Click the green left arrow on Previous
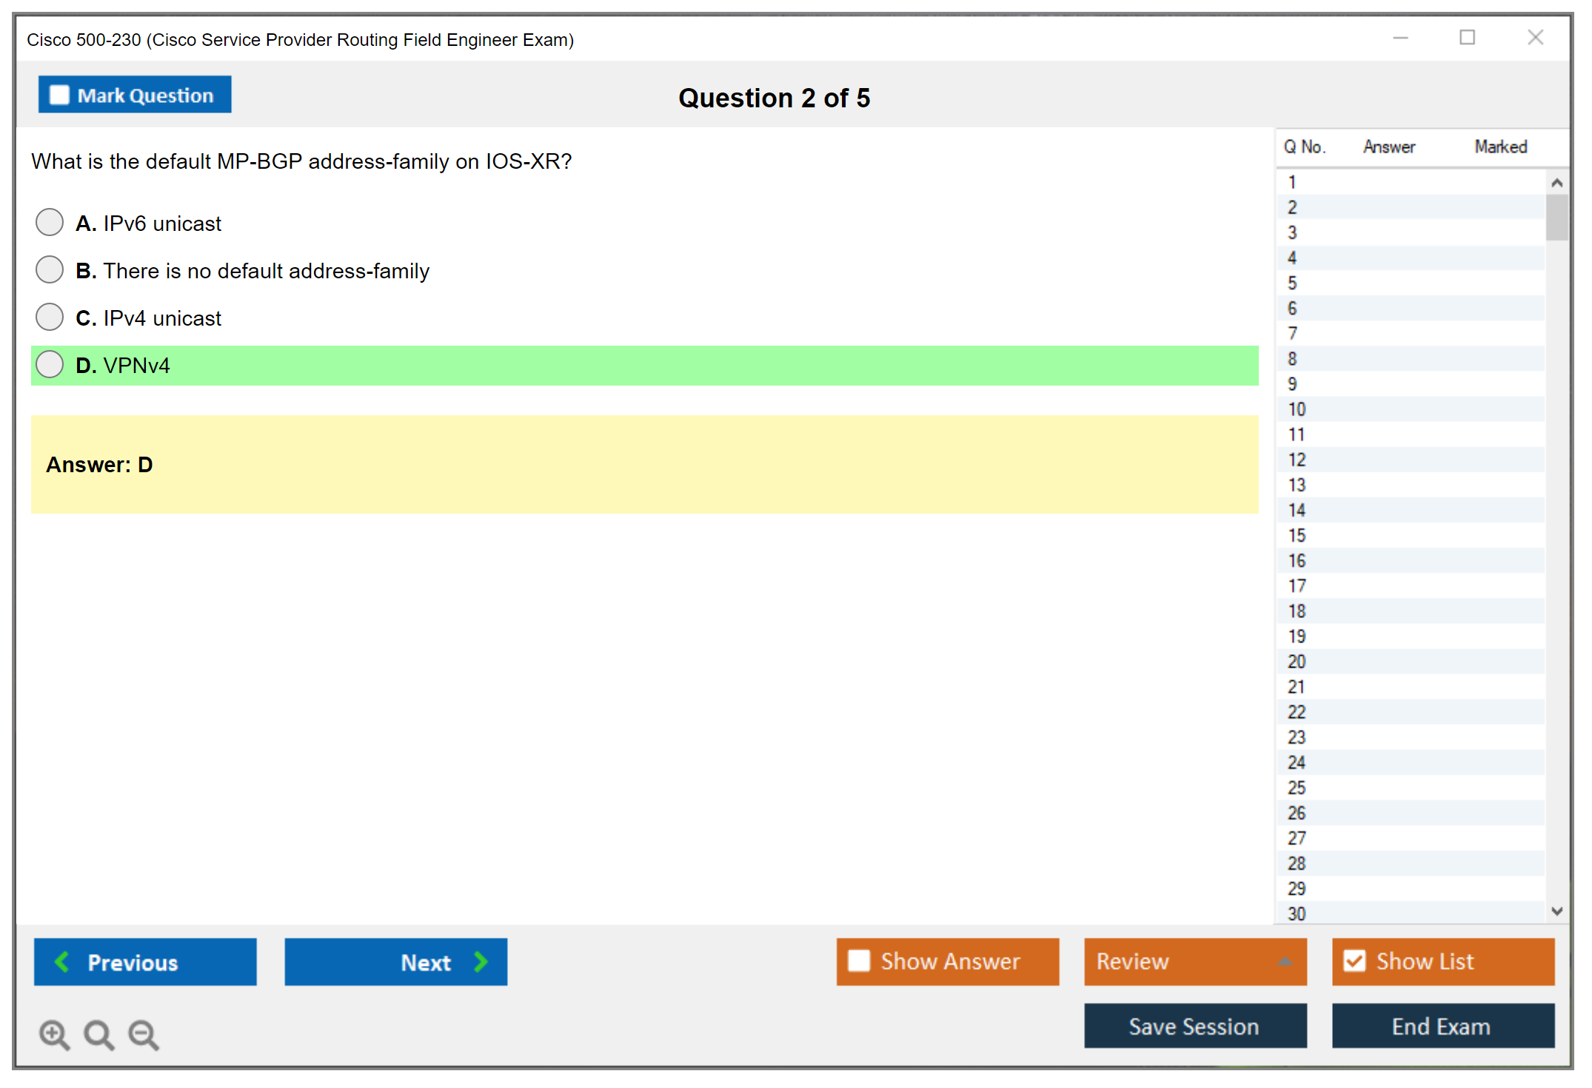Viewport: 1592px width, 1088px height. coord(62,961)
